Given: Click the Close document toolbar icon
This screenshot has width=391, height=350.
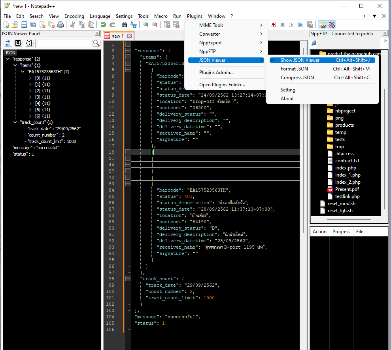Looking at the screenshot, I should pyautogui.click(x=42, y=25).
